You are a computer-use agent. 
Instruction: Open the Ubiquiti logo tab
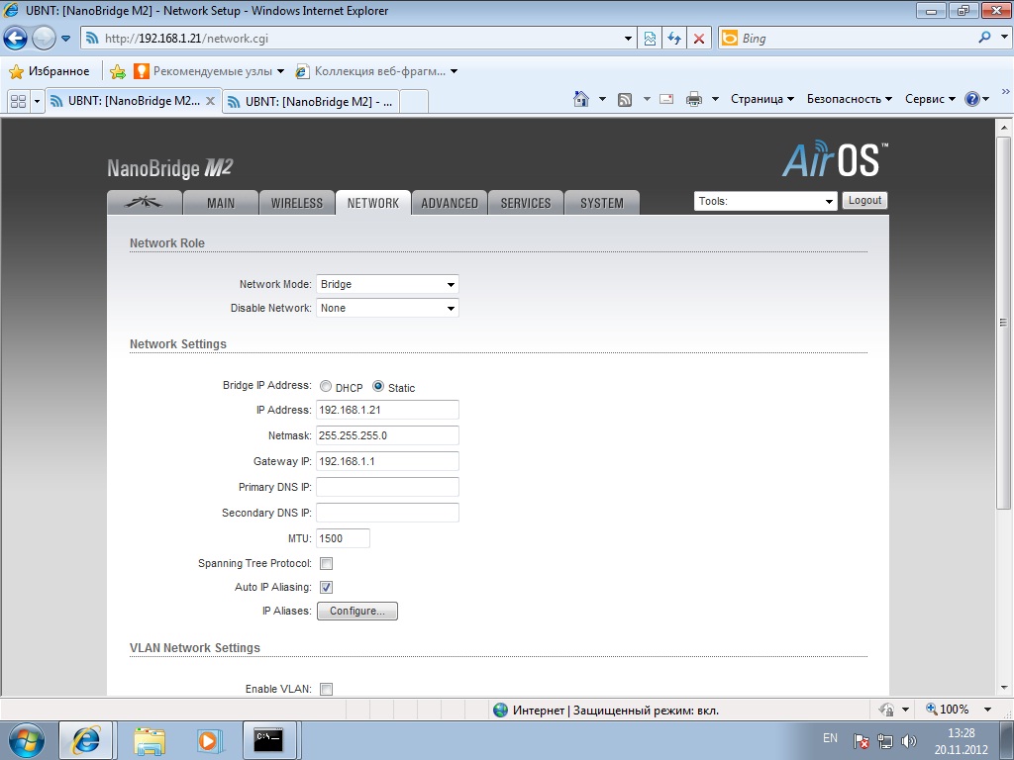(144, 203)
